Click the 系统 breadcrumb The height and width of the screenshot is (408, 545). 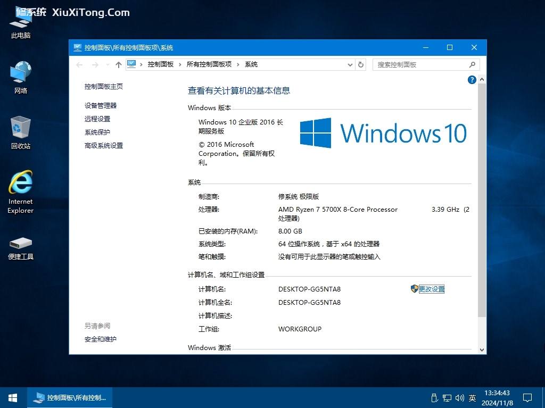coord(251,64)
